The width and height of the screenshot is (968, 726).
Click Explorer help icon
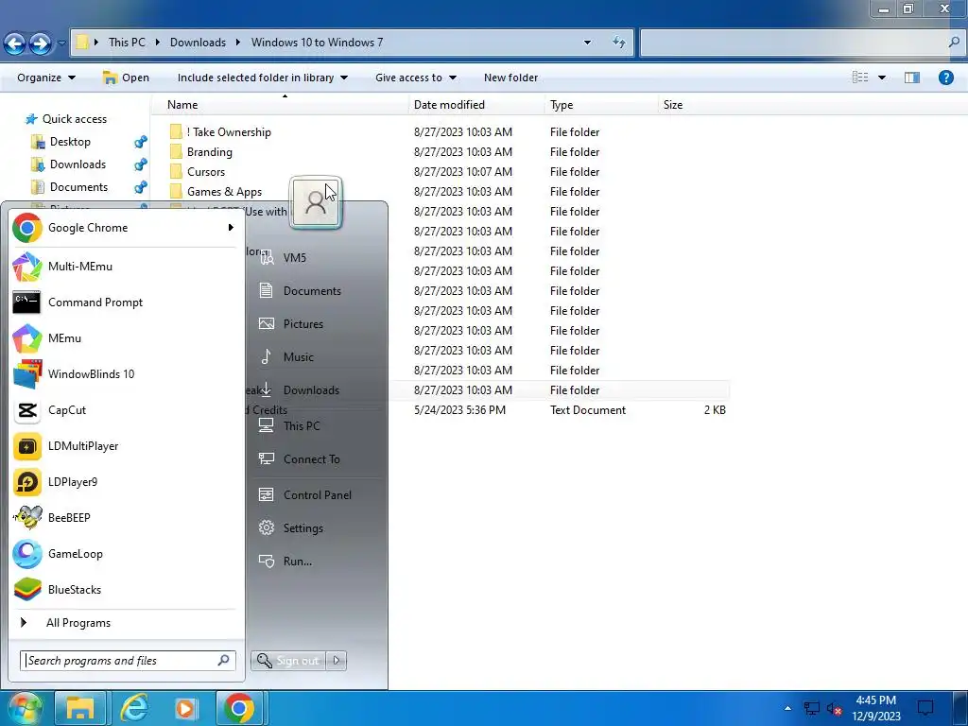tap(945, 78)
